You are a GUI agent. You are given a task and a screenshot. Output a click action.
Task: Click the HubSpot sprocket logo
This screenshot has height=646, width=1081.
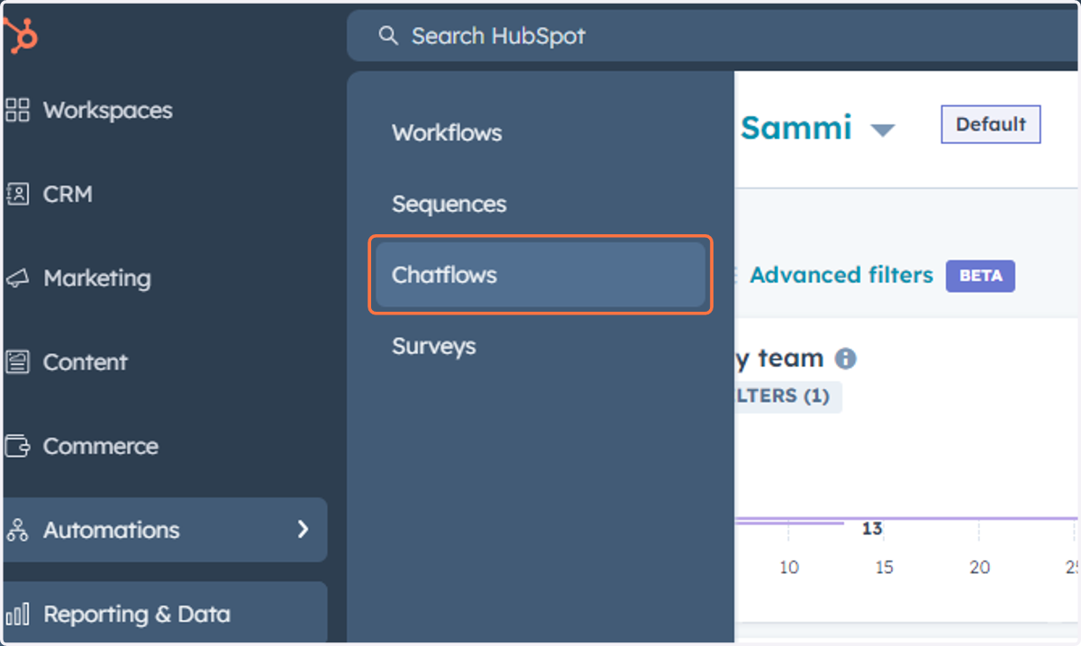tap(19, 36)
